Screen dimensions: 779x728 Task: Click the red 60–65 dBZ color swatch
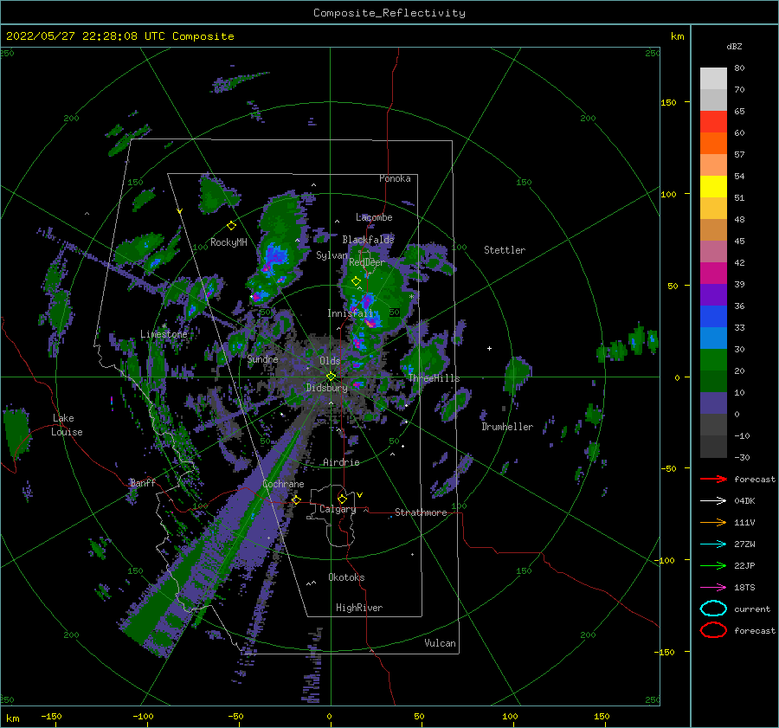[x=713, y=122]
